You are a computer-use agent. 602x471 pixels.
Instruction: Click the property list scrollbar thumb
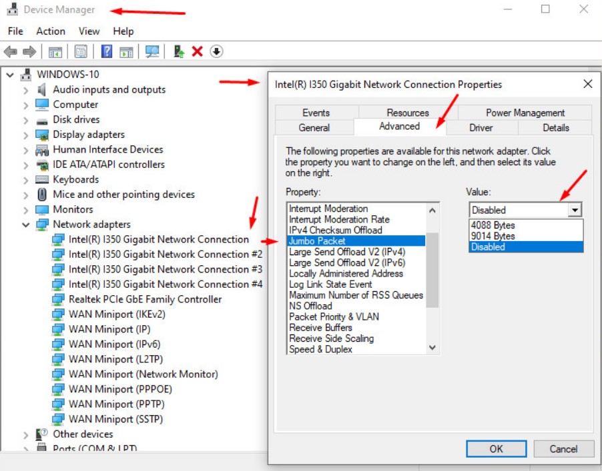point(432,270)
